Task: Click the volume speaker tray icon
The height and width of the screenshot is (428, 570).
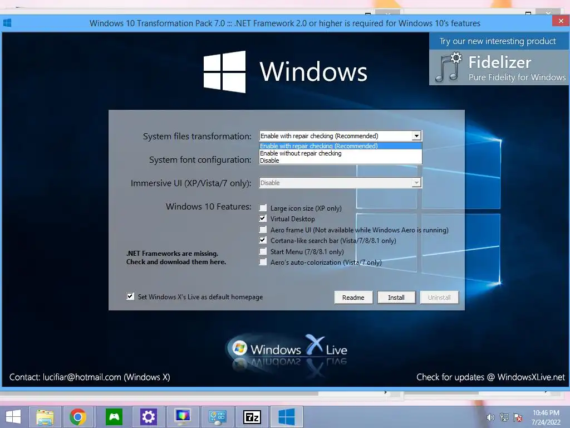Action: [x=490, y=417]
